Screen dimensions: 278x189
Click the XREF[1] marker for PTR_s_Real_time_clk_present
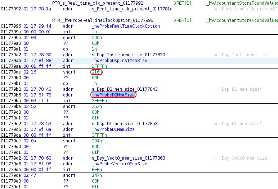point(184,3)
